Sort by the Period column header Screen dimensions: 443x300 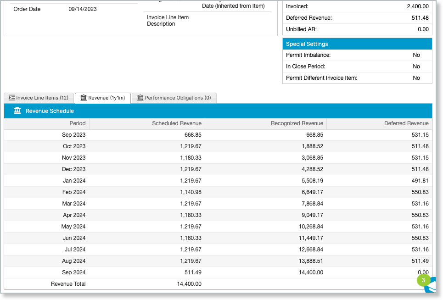pyautogui.click(x=77, y=123)
